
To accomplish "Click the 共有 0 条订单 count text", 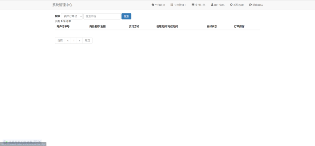I will (x=63, y=21).
